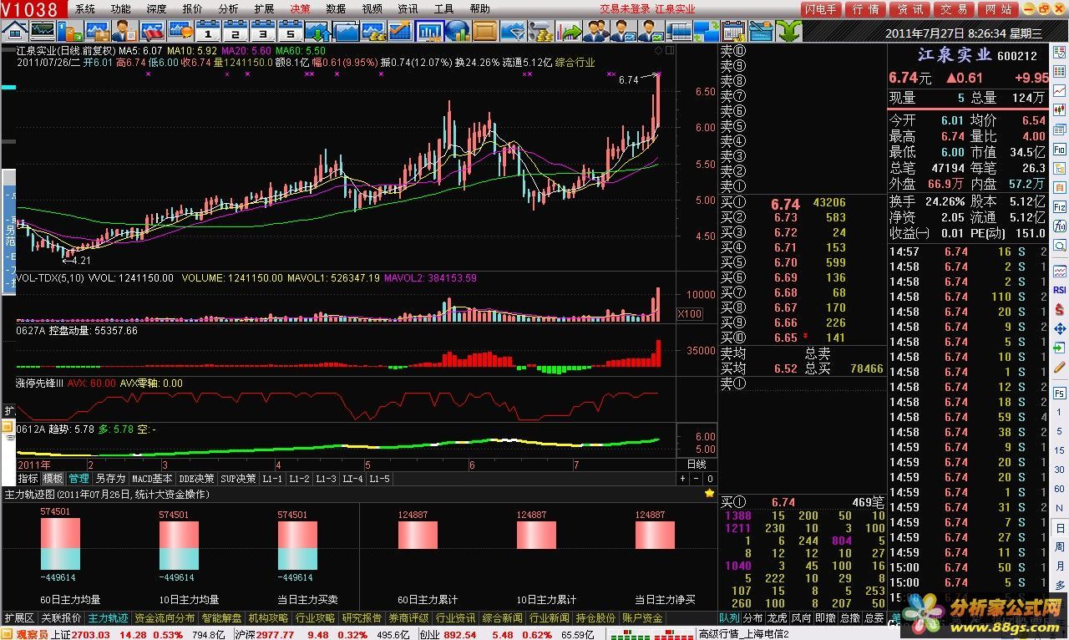Click the chart with red flag icon
Image resolution: width=1069 pixels, height=640 pixels.
click(x=153, y=31)
